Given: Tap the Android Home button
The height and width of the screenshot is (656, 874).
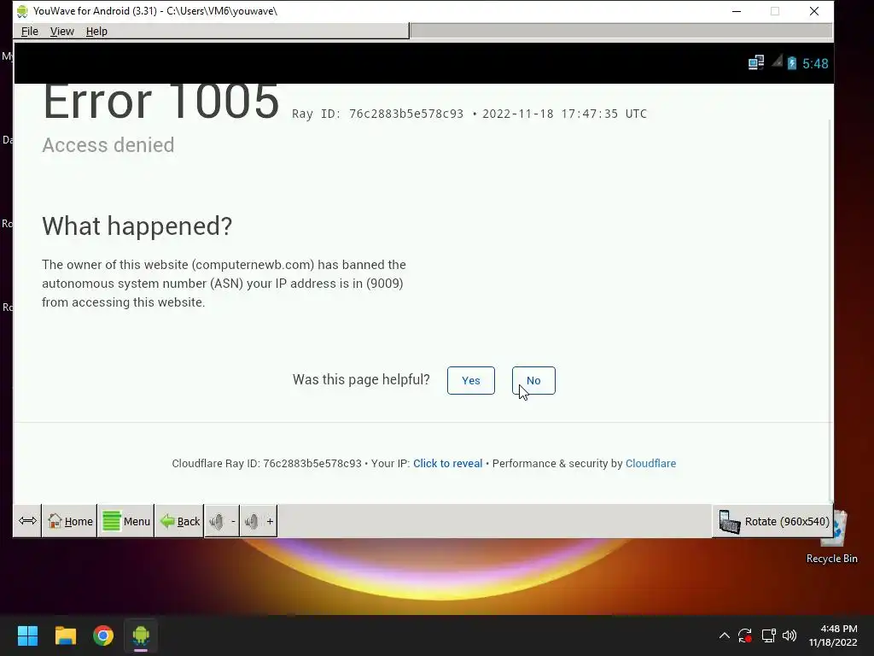Looking at the screenshot, I should 70,521.
